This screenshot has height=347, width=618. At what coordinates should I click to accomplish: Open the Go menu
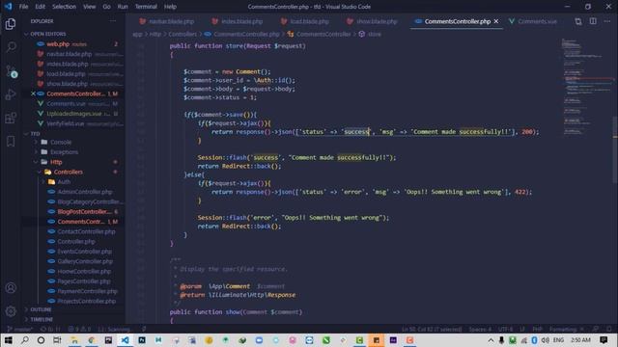click(106, 7)
